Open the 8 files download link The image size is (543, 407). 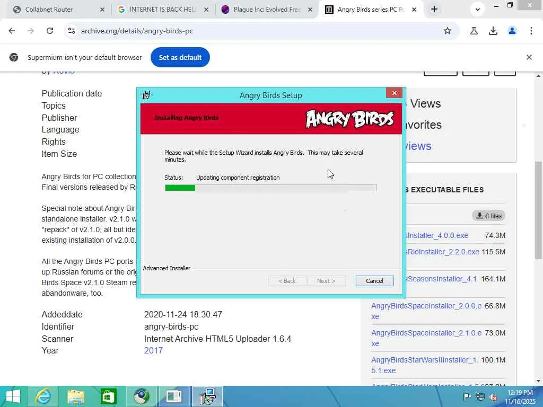(488, 216)
